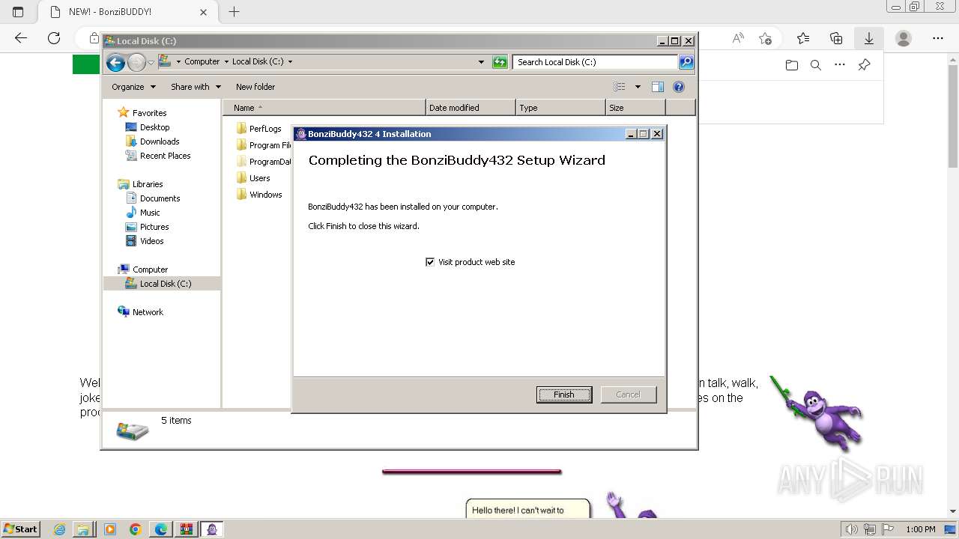Open Recent Places in Favorites
This screenshot has height=539, width=959.
point(158,156)
